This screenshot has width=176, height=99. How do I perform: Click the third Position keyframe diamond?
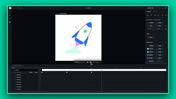click(x=92, y=72)
